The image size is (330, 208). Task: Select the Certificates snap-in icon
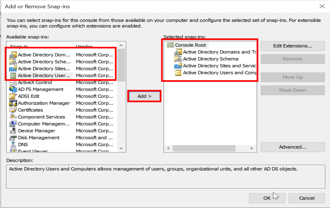tap(13, 110)
